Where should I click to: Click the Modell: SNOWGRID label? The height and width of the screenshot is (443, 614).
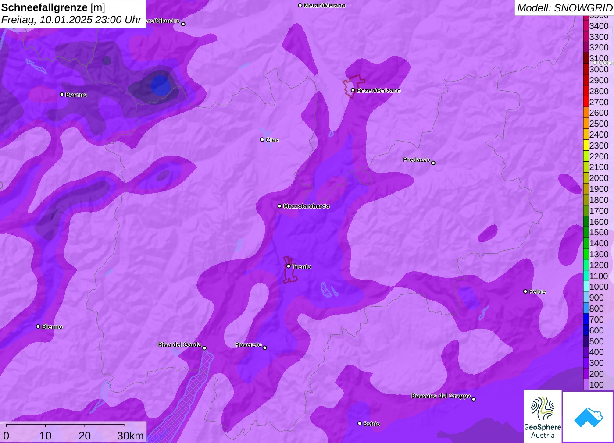tap(564, 8)
